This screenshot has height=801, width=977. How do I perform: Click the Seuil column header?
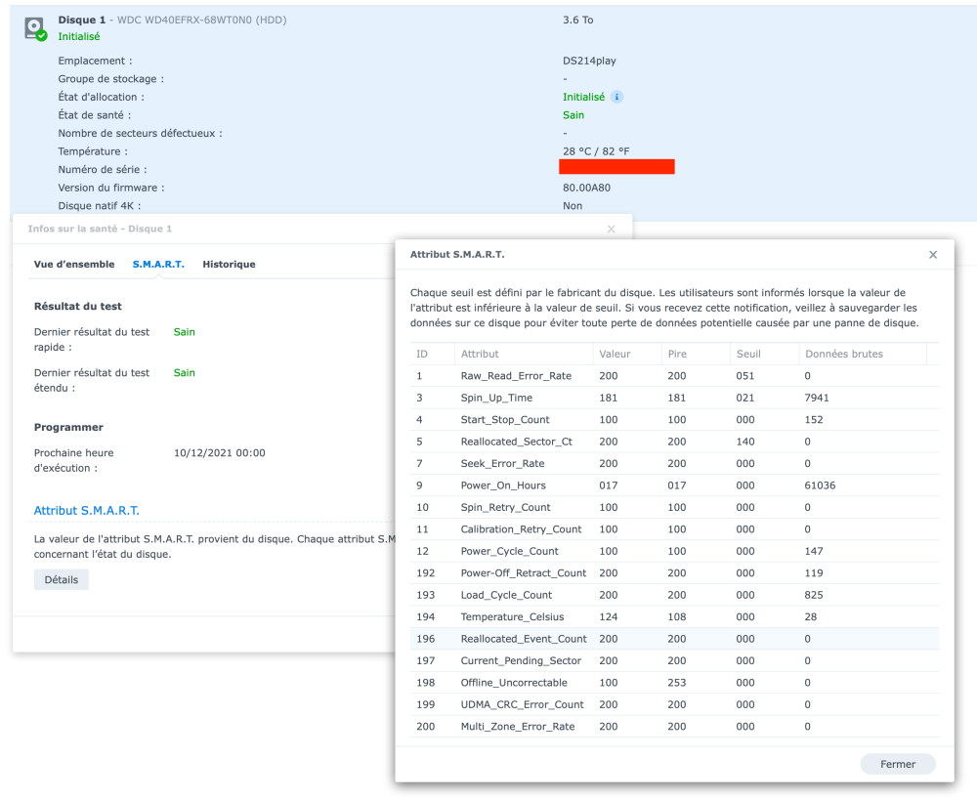click(748, 354)
